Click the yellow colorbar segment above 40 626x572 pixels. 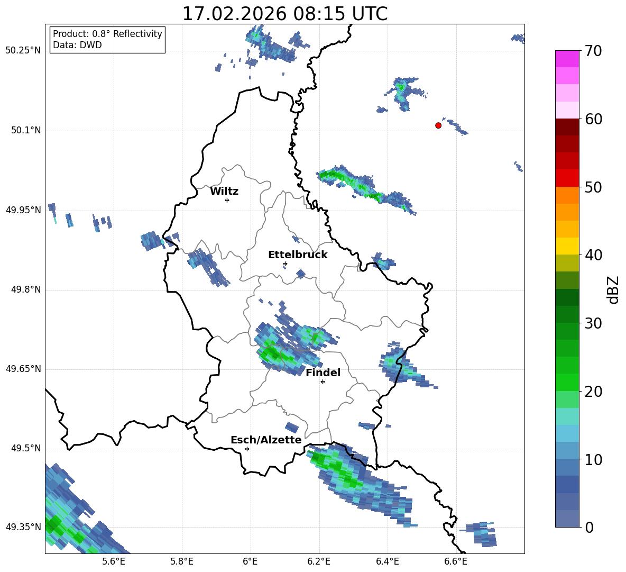(x=567, y=246)
